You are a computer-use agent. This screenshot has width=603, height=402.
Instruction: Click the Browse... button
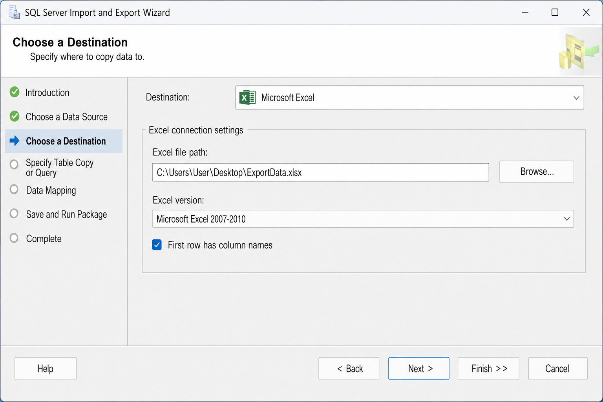(537, 172)
